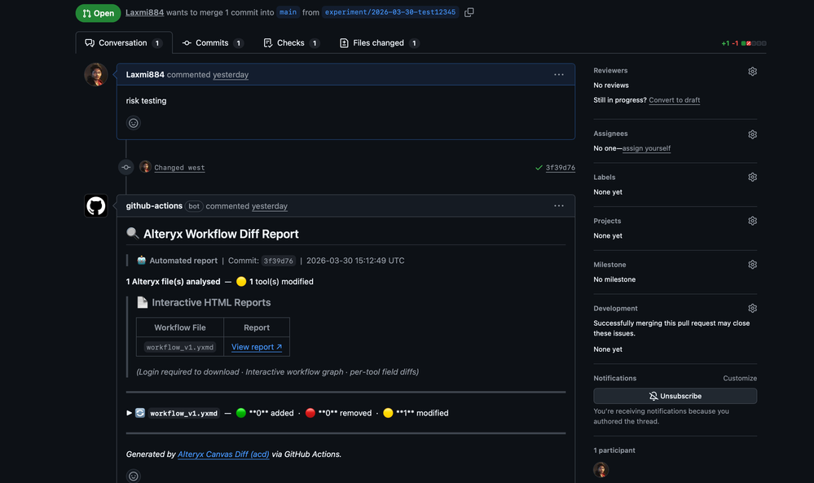Switch to the Checks tab
This screenshot has width=814, height=483.
(x=291, y=43)
